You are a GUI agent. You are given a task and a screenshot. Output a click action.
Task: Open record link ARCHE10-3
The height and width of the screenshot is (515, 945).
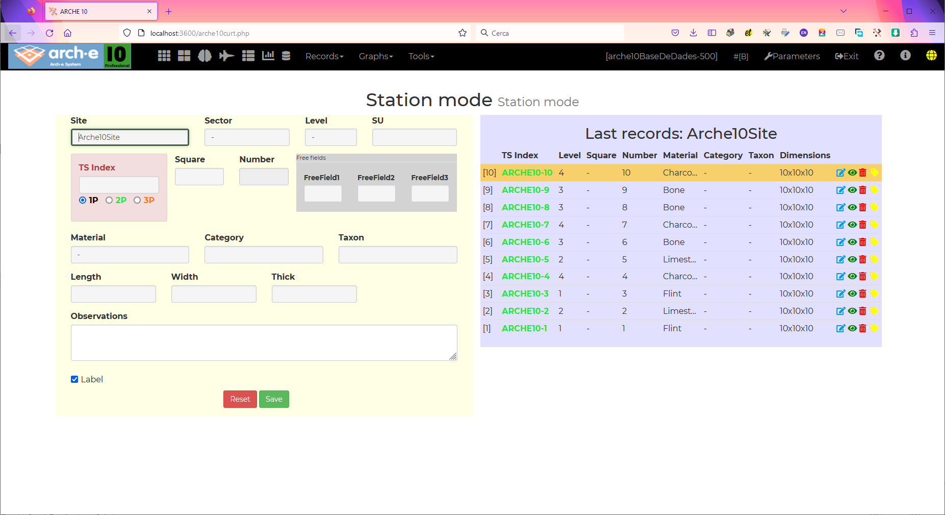point(525,293)
